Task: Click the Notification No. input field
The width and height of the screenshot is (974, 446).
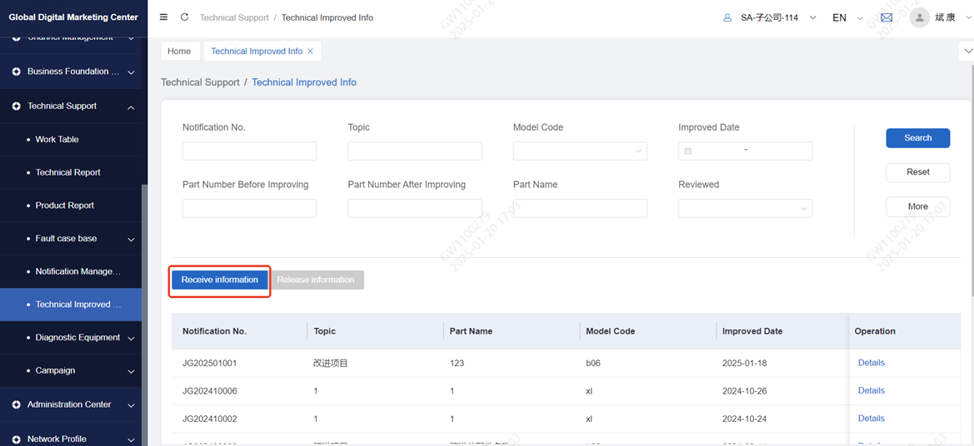Action: 249,151
